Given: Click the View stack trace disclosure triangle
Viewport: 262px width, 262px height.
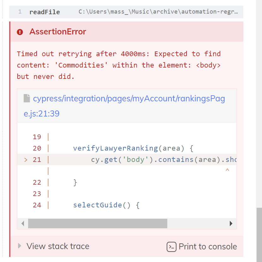Looking at the screenshot, I should pos(19,246).
